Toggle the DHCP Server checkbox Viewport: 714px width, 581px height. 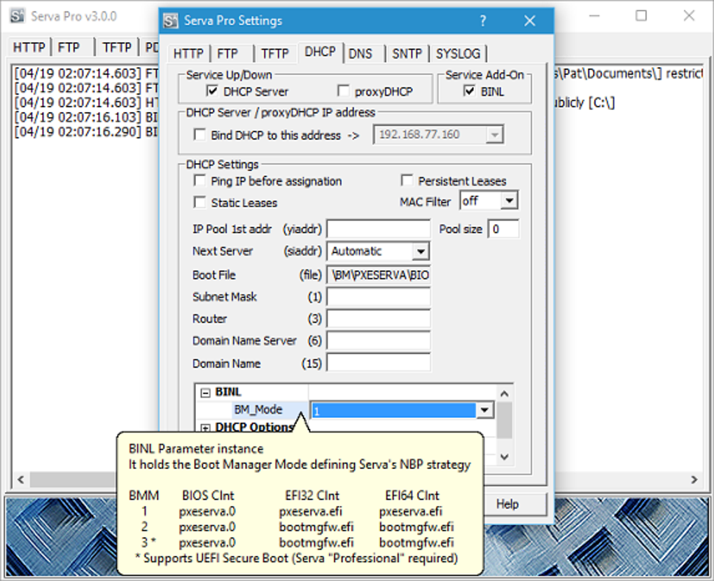coord(212,91)
